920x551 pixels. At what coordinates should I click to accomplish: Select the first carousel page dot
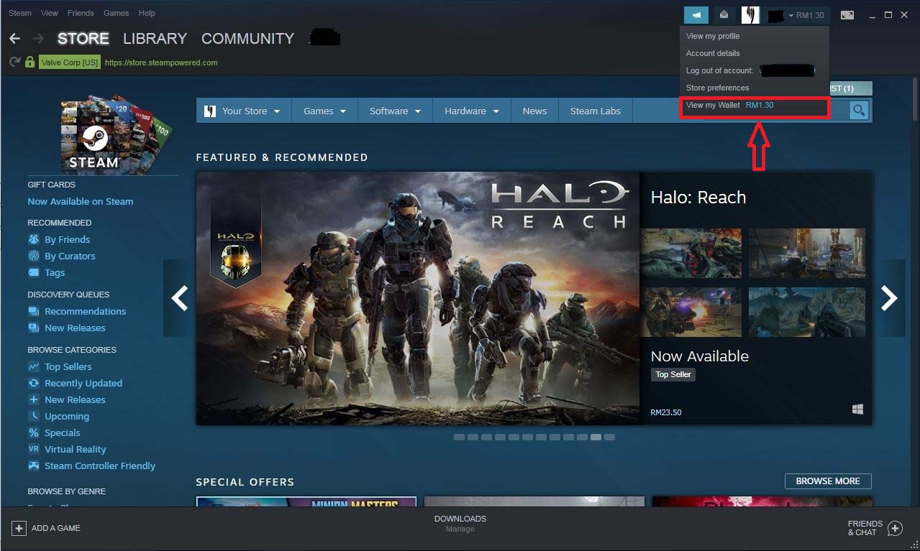point(459,437)
